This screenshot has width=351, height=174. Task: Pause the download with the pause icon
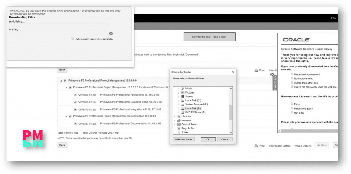tap(111, 34)
